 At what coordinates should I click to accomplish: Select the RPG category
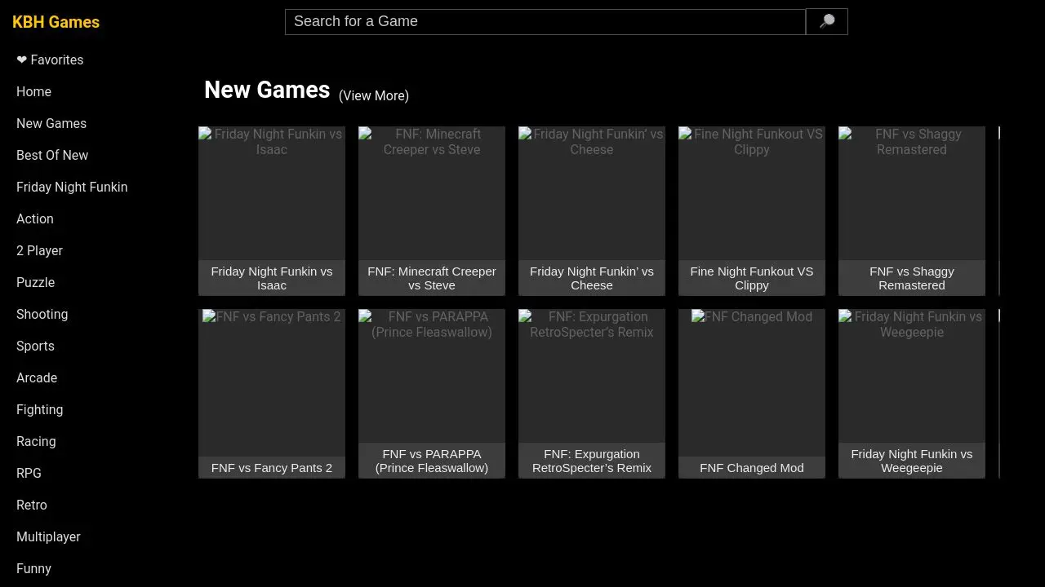(29, 473)
